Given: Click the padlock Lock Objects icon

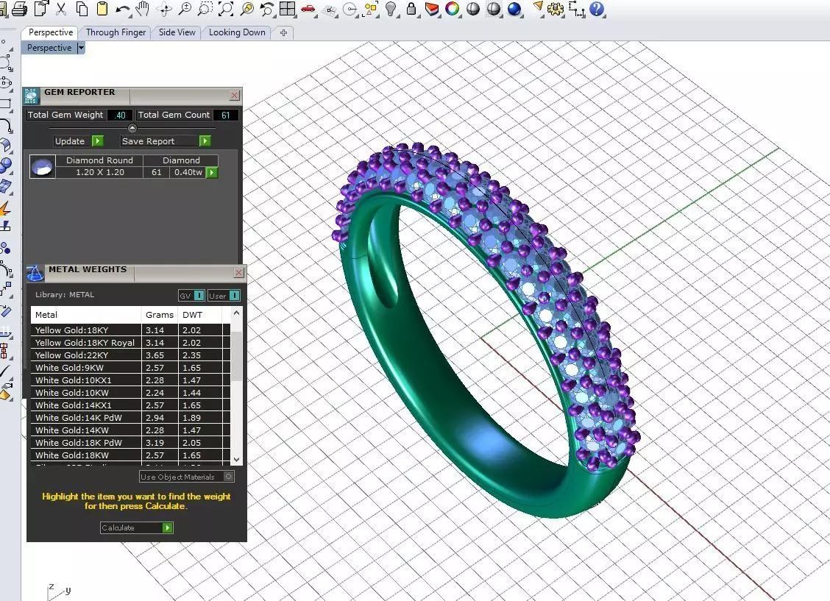Looking at the screenshot, I should [411, 9].
